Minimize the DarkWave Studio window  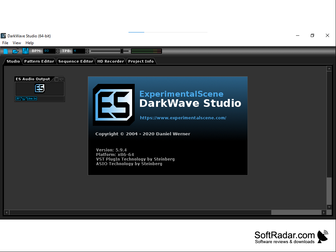click(x=298, y=36)
